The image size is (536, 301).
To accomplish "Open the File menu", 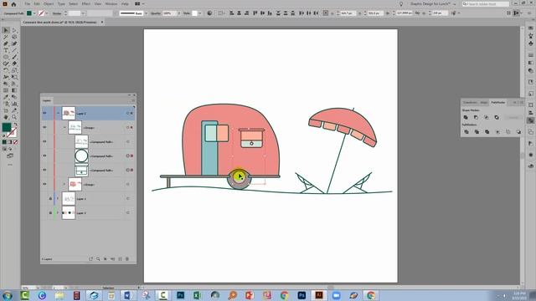I will click(27, 3).
